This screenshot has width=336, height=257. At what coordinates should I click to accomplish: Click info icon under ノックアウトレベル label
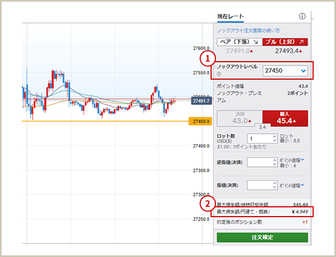pyautogui.click(x=219, y=74)
